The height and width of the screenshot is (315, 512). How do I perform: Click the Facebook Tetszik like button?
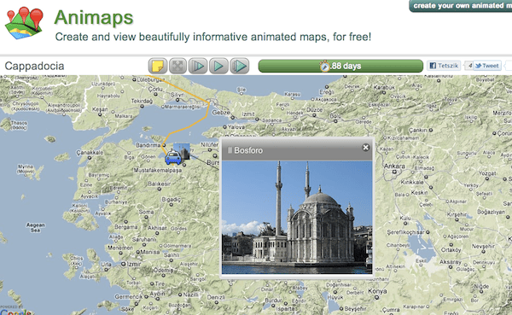pos(444,66)
